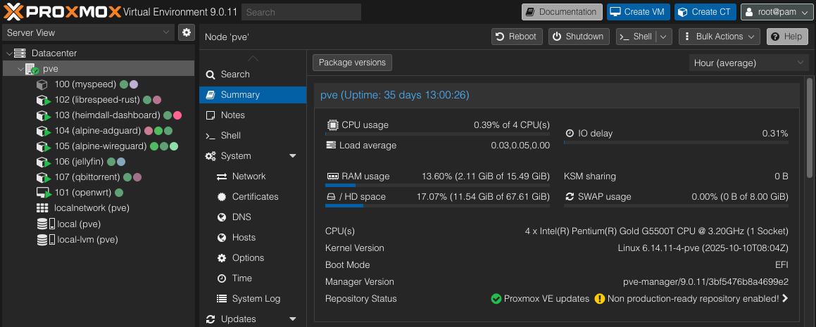Expand the Bulk Actions dropdown menu

(720, 37)
